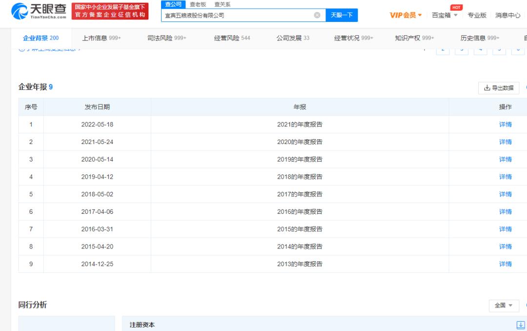Click the red official credit agency banner
This screenshot has height=331, width=527.
(110, 11)
